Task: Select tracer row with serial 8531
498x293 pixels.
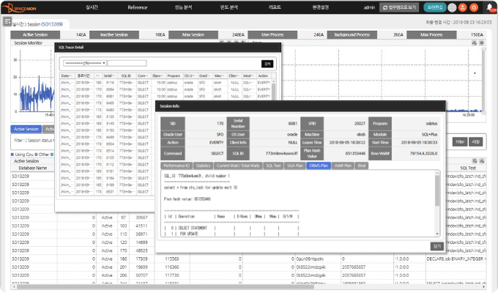Action: tap(105, 192)
